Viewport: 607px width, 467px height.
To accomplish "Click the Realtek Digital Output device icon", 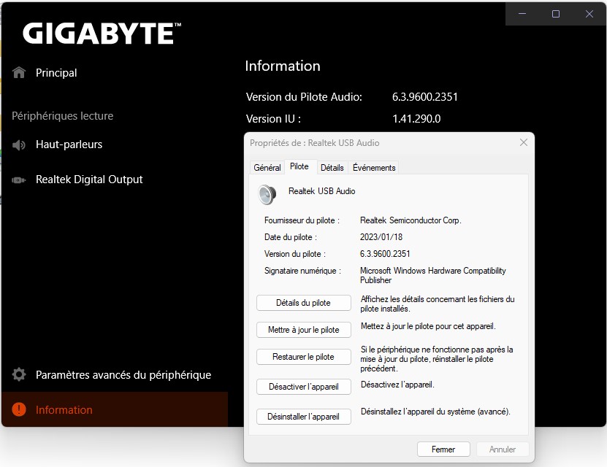I will pyautogui.click(x=19, y=180).
